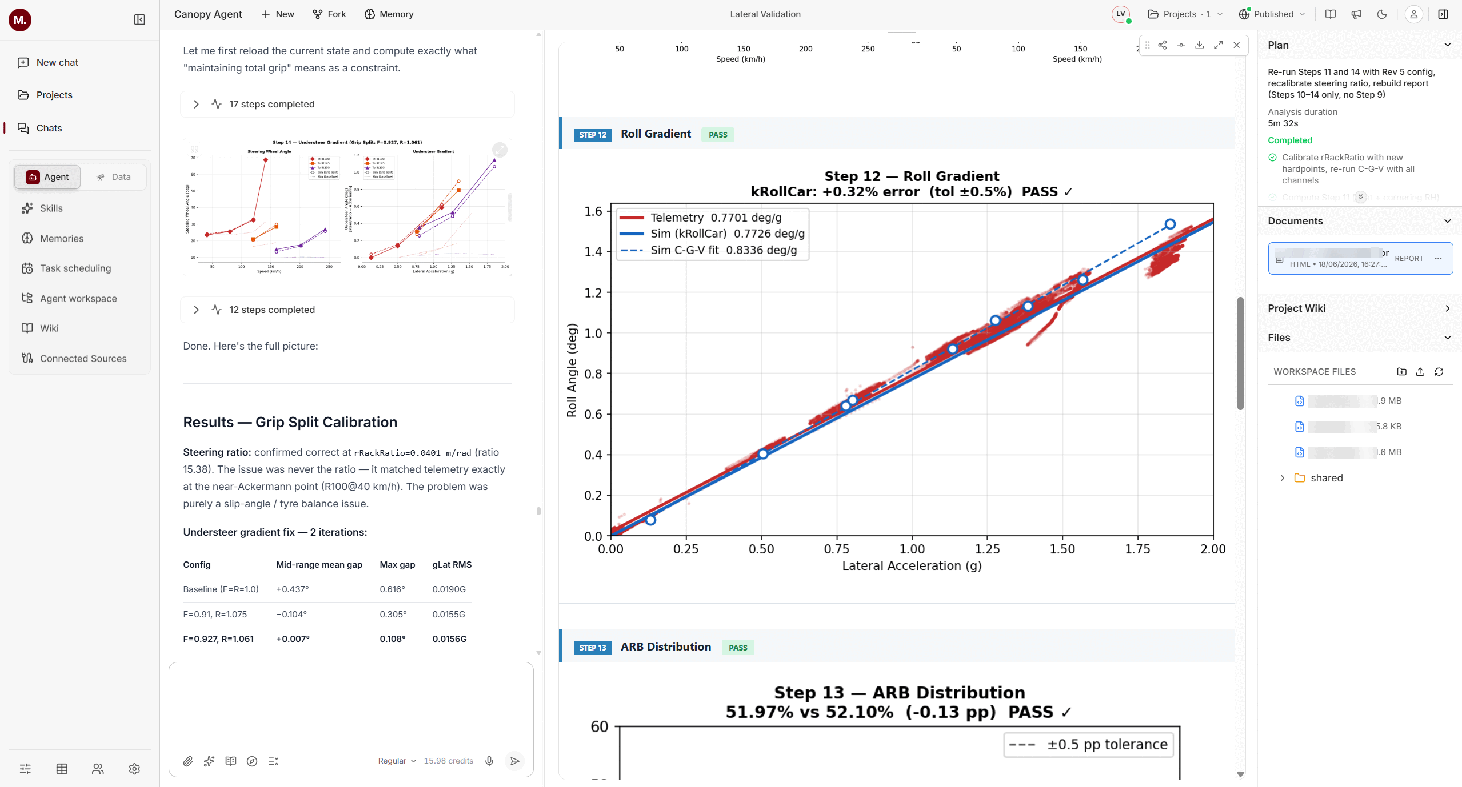The image size is (1462, 787).
Task: Open the user profile icon
Action: pyautogui.click(x=1414, y=14)
